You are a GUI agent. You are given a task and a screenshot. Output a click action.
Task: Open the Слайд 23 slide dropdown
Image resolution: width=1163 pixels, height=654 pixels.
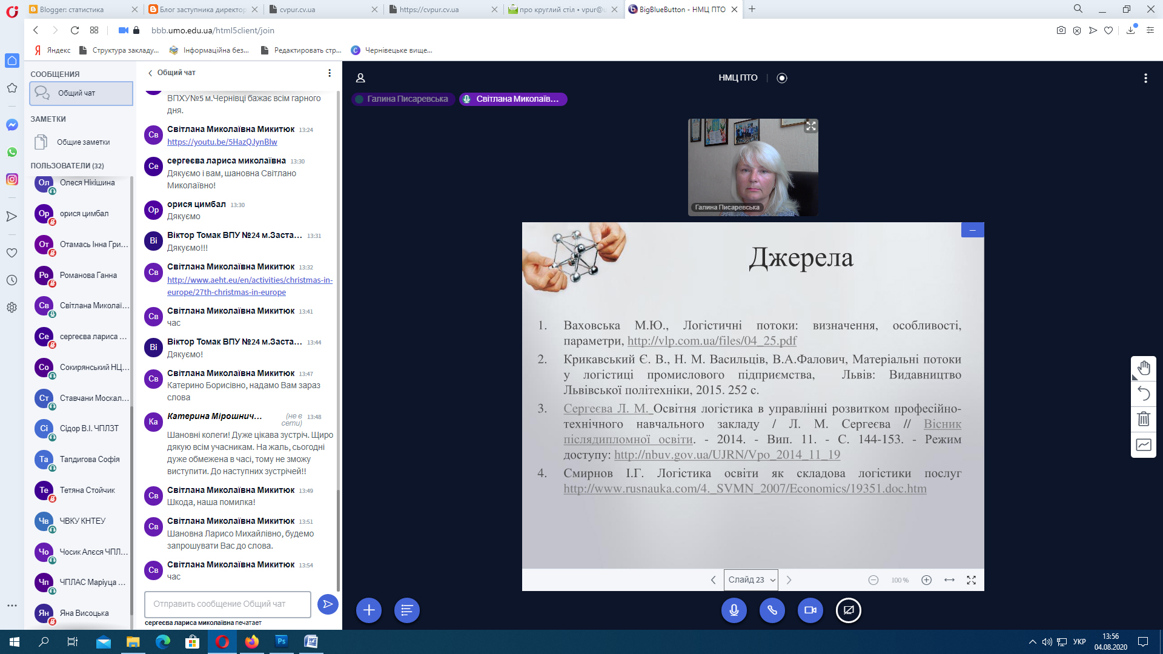click(751, 580)
